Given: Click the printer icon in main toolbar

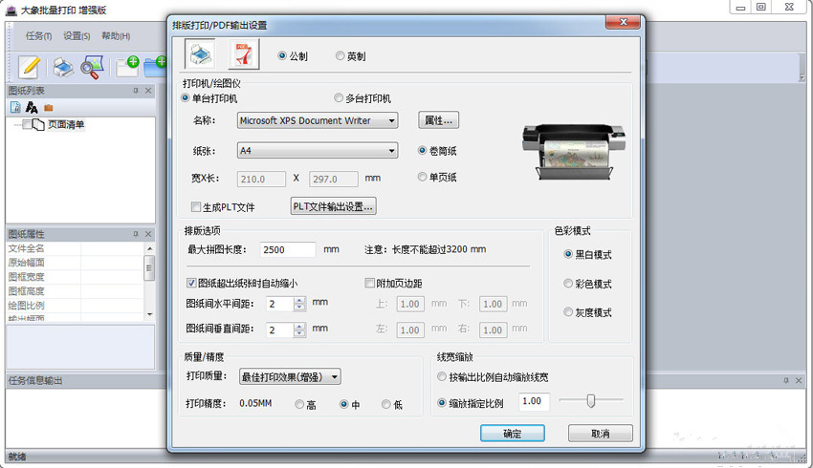Looking at the screenshot, I should point(63,67).
